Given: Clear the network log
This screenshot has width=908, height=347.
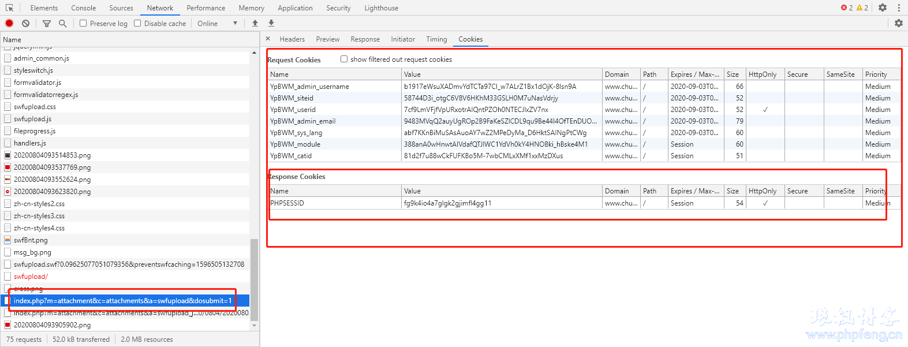Looking at the screenshot, I should (x=25, y=24).
